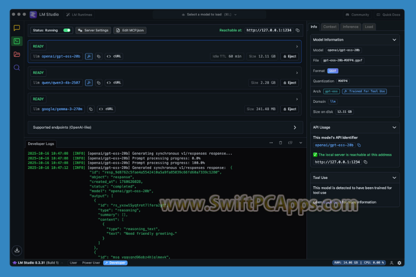Click the RAM and CPU usage indicator
416x277 pixels.
coord(359,263)
